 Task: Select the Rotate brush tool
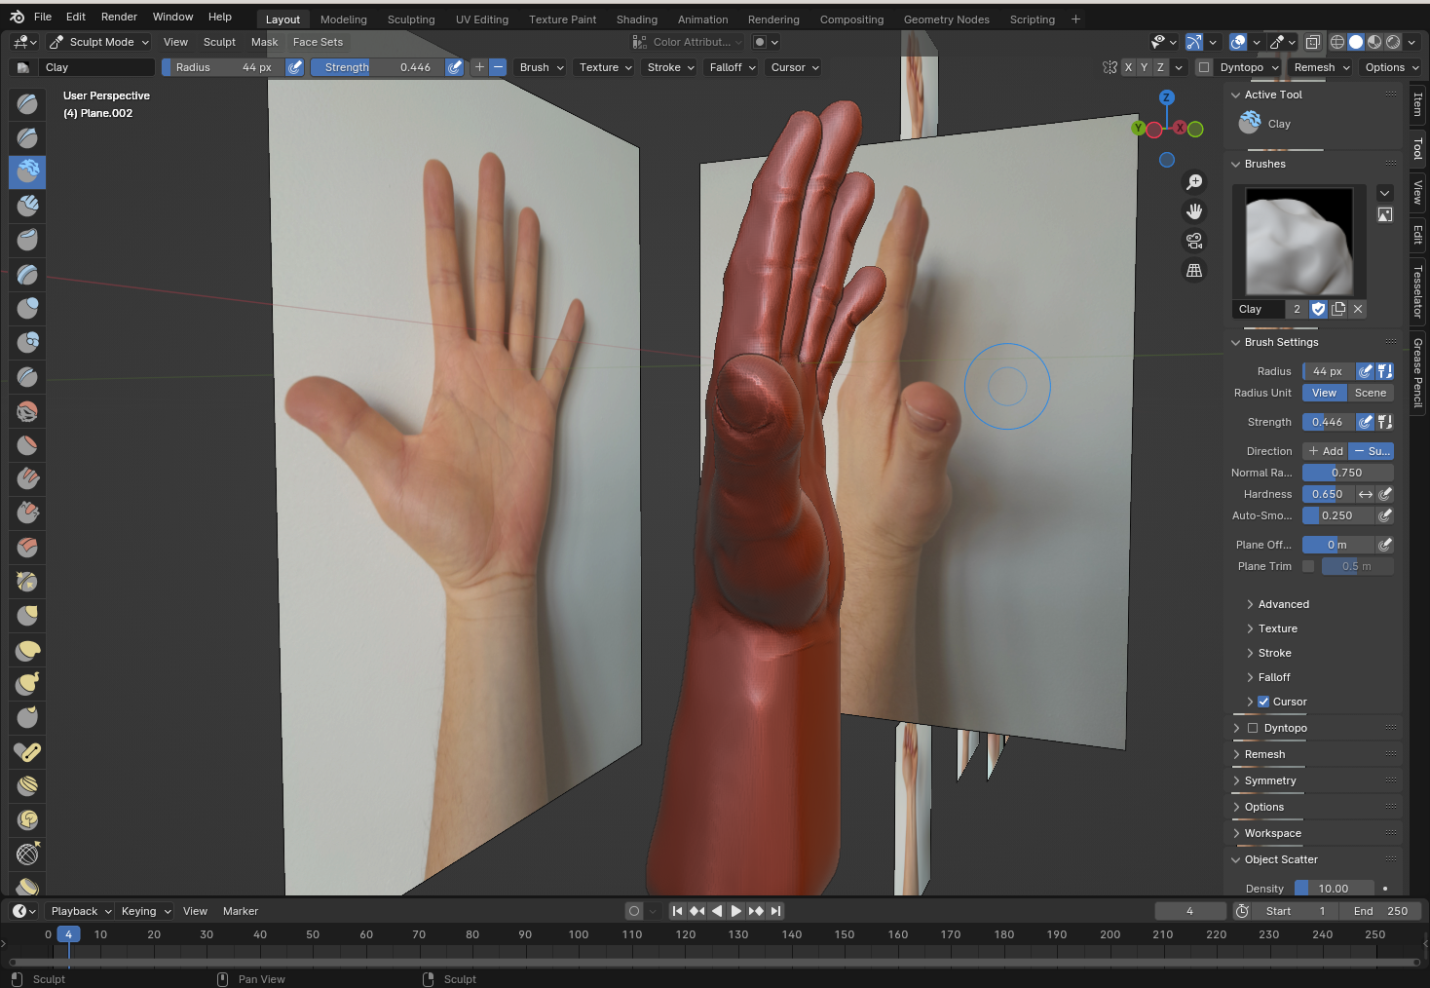pos(27,820)
